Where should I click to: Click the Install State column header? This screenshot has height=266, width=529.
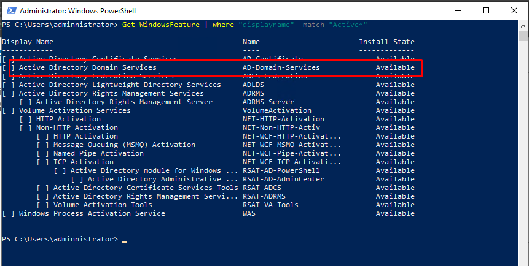[386, 42]
